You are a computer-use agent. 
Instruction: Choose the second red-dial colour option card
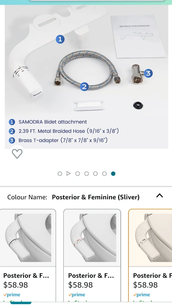point(92,255)
